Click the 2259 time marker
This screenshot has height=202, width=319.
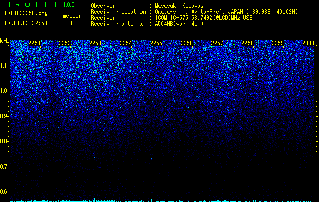278,43
